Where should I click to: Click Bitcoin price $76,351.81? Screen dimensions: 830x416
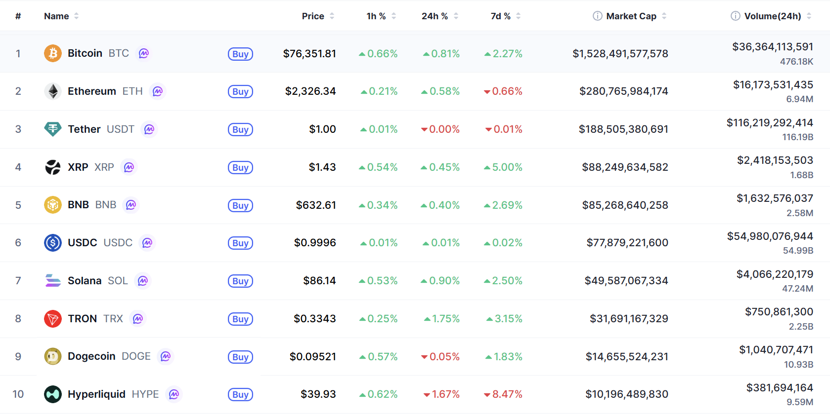click(309, 53)
